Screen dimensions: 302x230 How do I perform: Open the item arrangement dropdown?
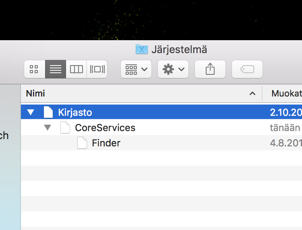(x=136, y=69)
